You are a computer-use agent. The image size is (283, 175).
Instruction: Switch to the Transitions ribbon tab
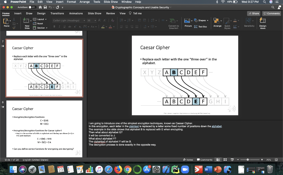57,13
